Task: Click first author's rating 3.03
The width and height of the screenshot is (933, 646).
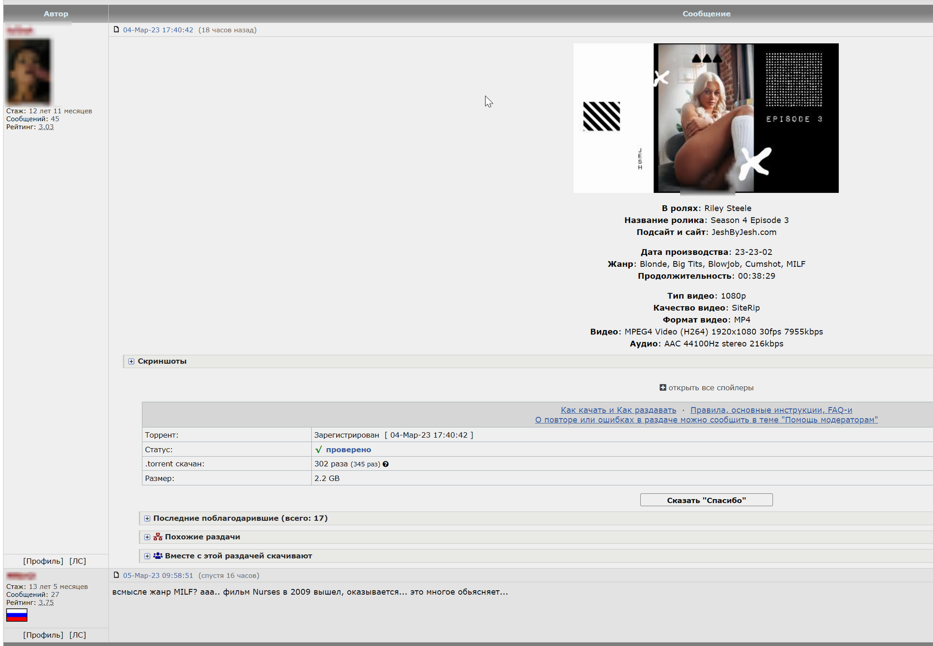Action: tap(46, 127)
